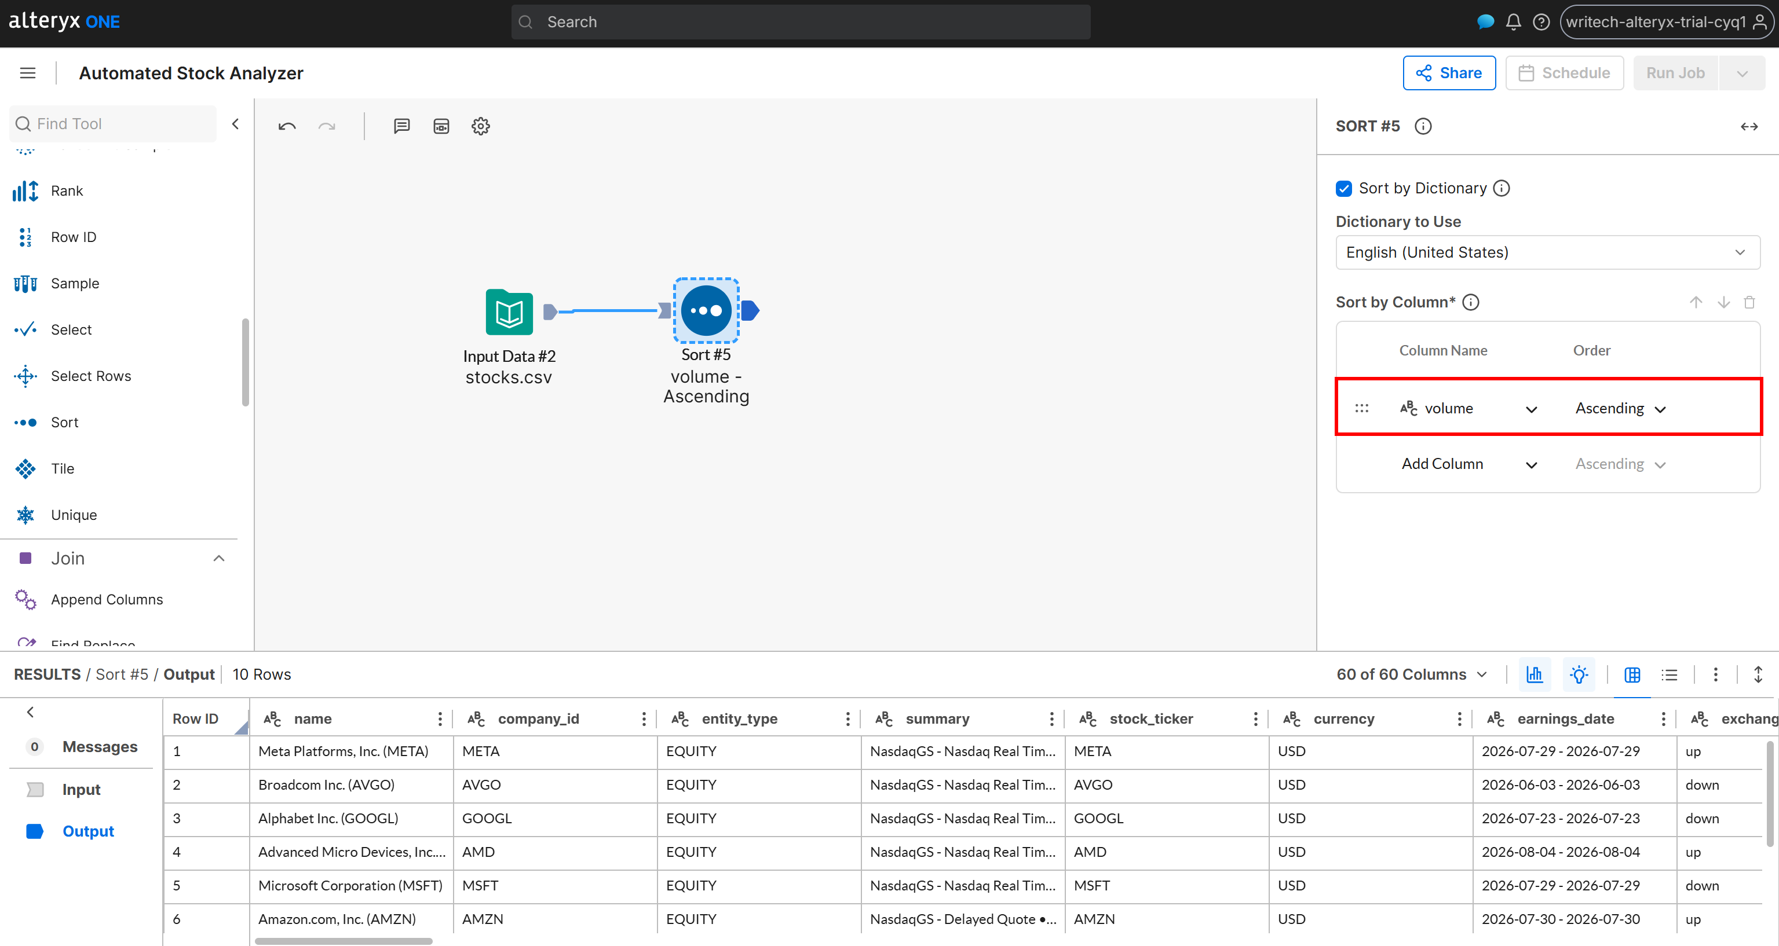The image size is (1779, 946).
Task: Toggle the insights lightbulb icon
Action: [1579, 675]
